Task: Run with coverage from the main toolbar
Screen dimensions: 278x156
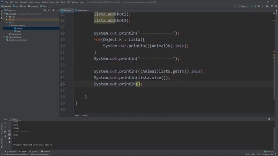Action: pyautogui.click(x=259, y=6)
